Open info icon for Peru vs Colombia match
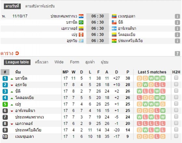 pyautogui.click(x=177, y=35)
